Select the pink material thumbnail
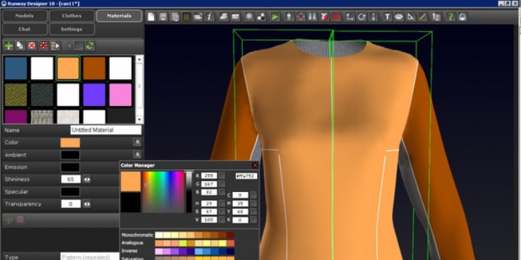 (x=120, y=95)
